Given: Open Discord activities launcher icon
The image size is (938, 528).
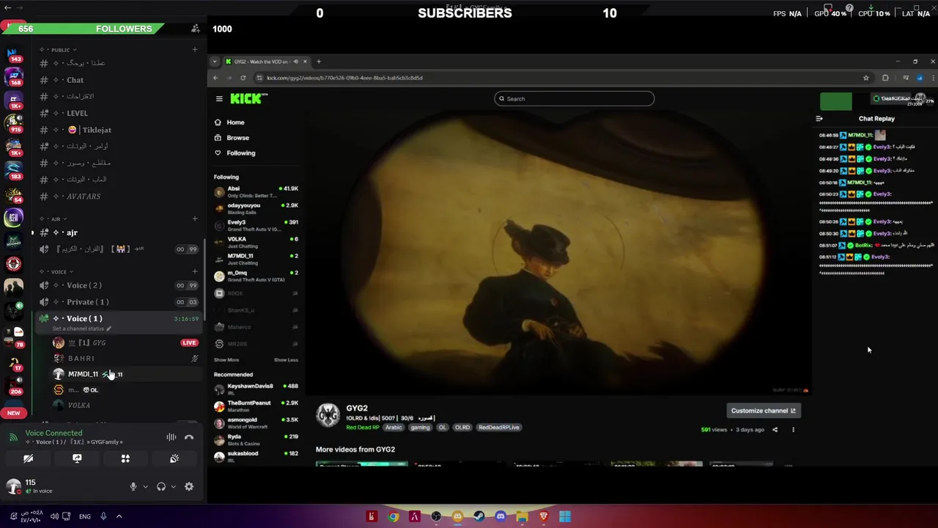Looking at the screenshot, I should pos(125,458).
